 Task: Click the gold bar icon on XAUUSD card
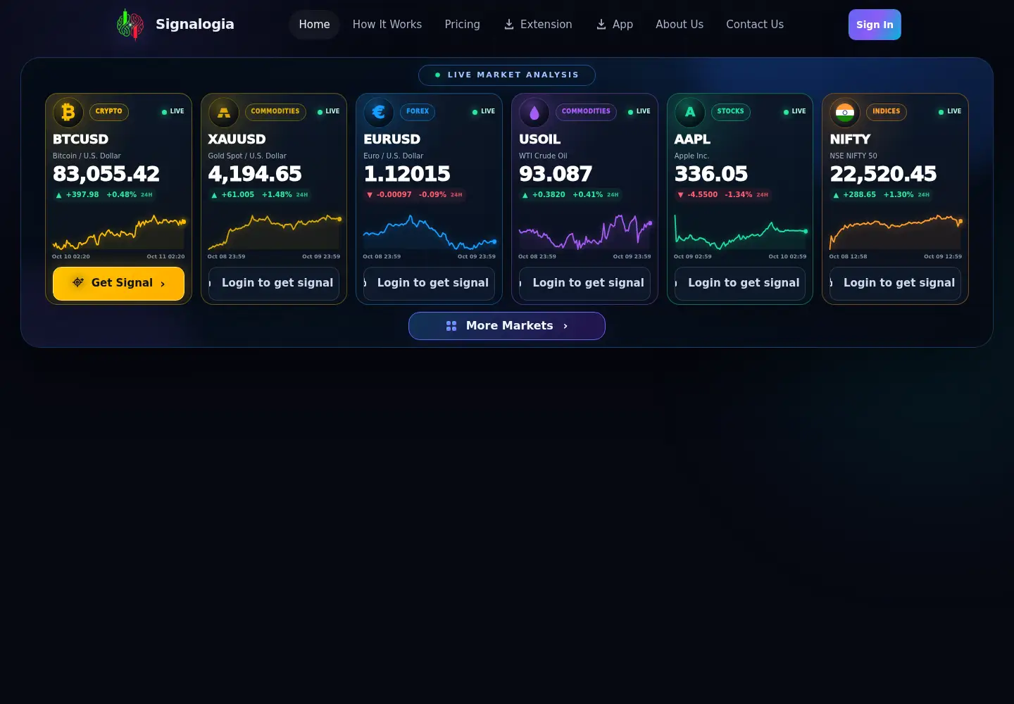coord(224,112)
